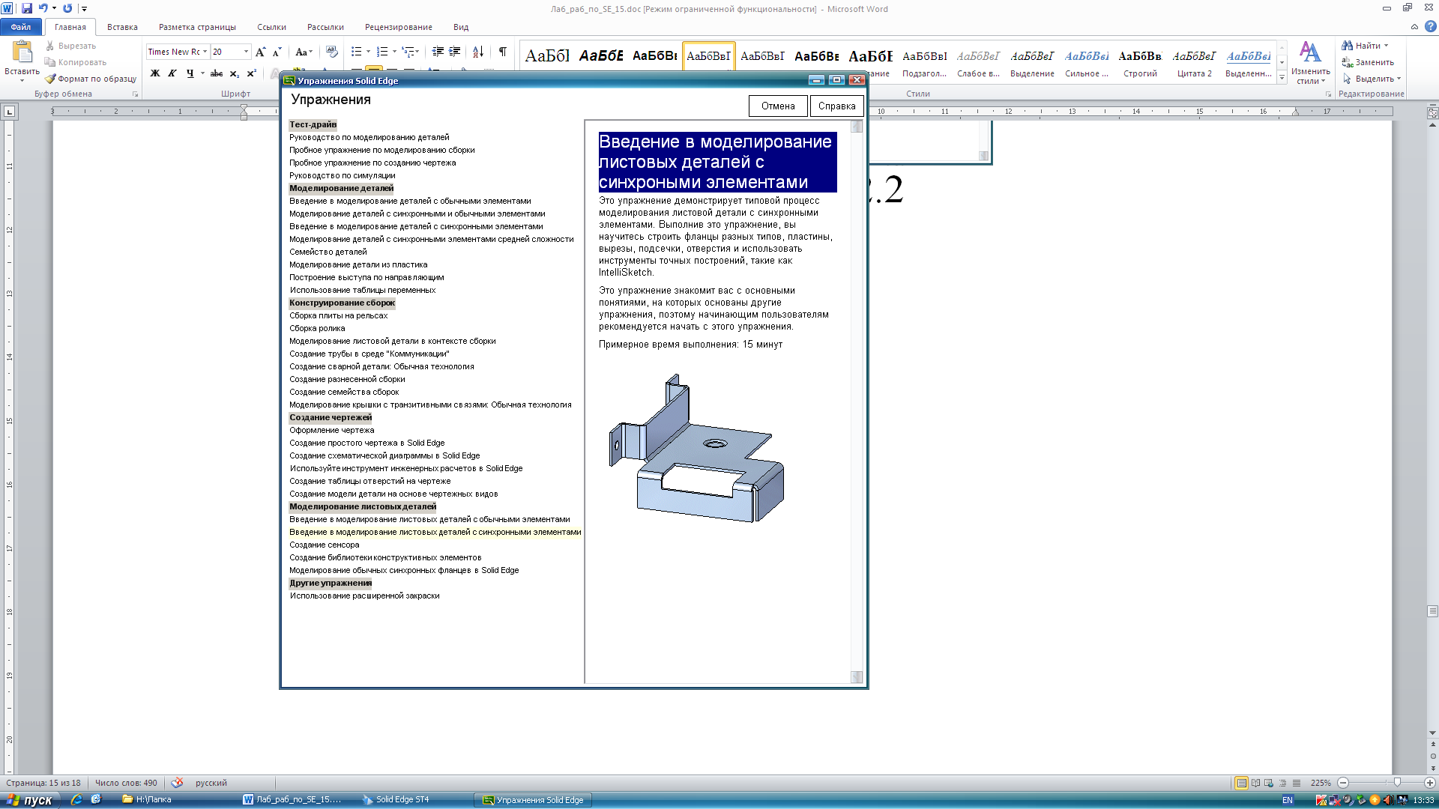Screen dimensions: 1439x809
Task: Click the Cut (Вырезать) scissors icon
Action: [x=50, y=46]
